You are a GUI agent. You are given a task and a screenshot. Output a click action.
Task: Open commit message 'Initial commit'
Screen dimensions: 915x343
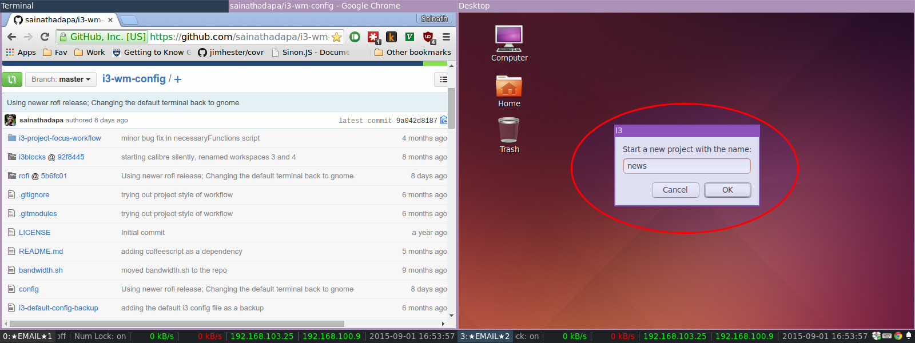pos(143,233)
